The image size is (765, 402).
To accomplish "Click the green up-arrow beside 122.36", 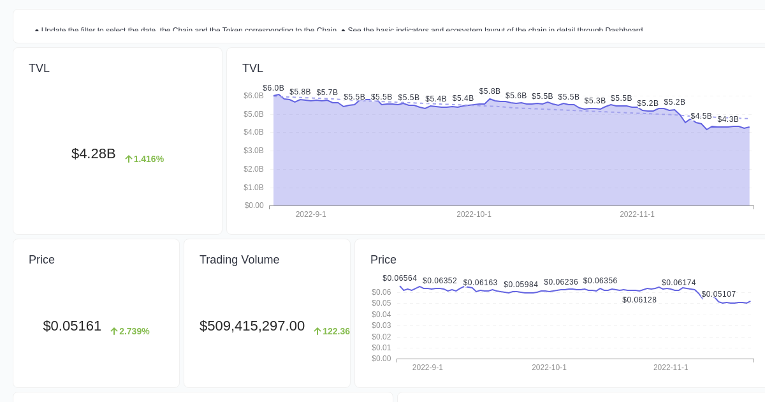I will pyautogui.click(x=317, y=331).
